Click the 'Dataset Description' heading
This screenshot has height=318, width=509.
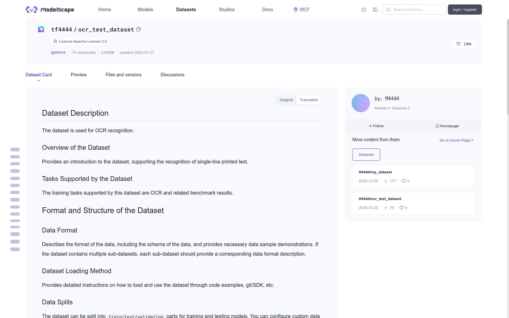(x=75, y=113)
